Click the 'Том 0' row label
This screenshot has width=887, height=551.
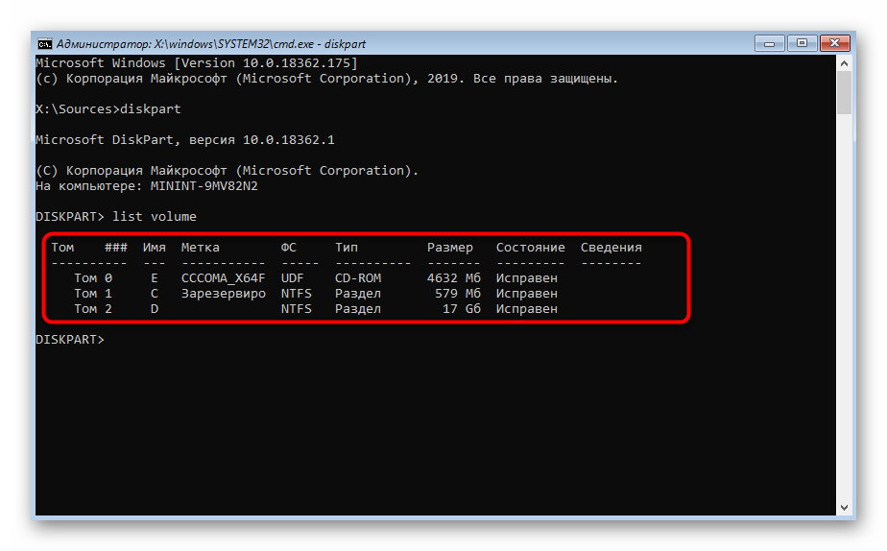tap(93, 277)
